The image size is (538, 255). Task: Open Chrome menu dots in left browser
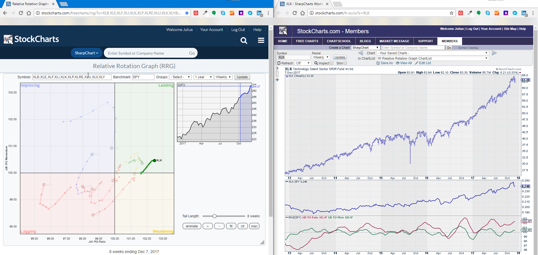(x=268, y=13)
